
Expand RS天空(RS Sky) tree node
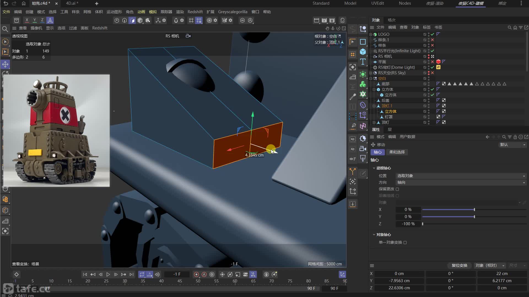click(x=371, y=73)
